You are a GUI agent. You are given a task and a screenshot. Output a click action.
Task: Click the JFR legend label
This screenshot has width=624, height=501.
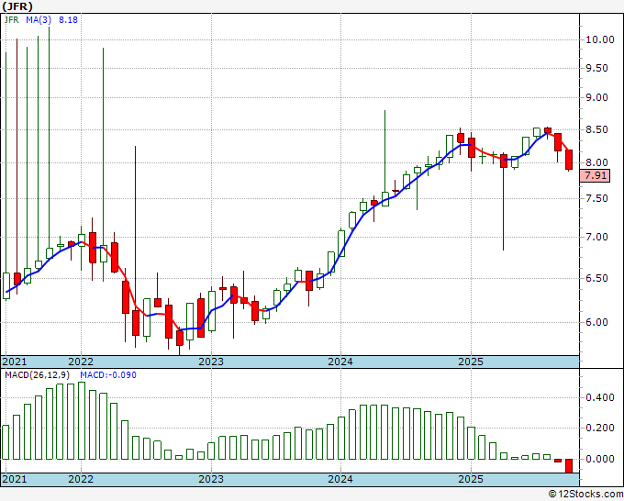click(x=12, y=20)
